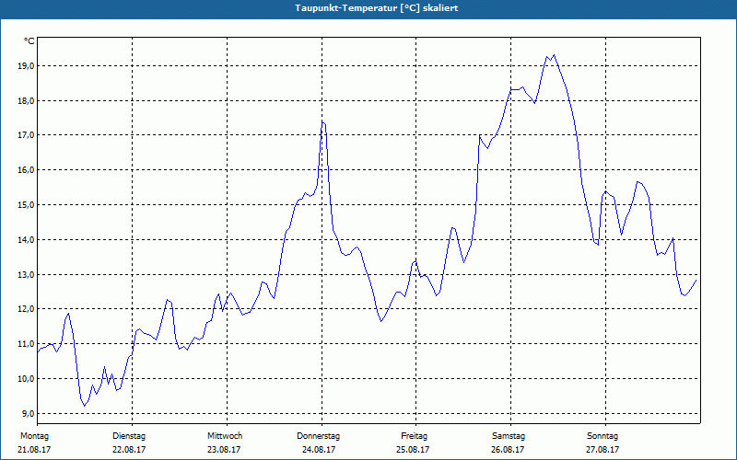The width and height of the screenshot is (737, 460).
Task: Click the Sonntag day label
Action: pos(602,436)
